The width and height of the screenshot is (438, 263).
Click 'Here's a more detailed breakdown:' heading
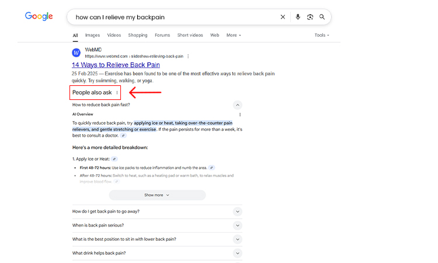[x=110, y=147]
